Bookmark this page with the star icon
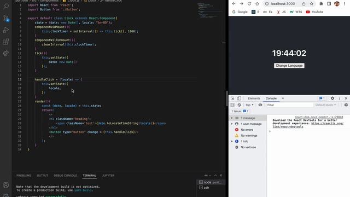 (312, 4)
